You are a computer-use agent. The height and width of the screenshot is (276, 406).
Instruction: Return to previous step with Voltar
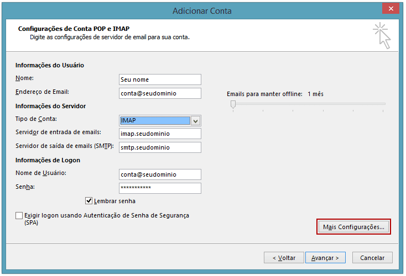(x=284, y=258)
